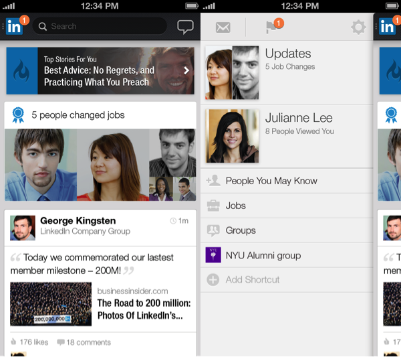Open the Groups menu item

coord(287,230)
